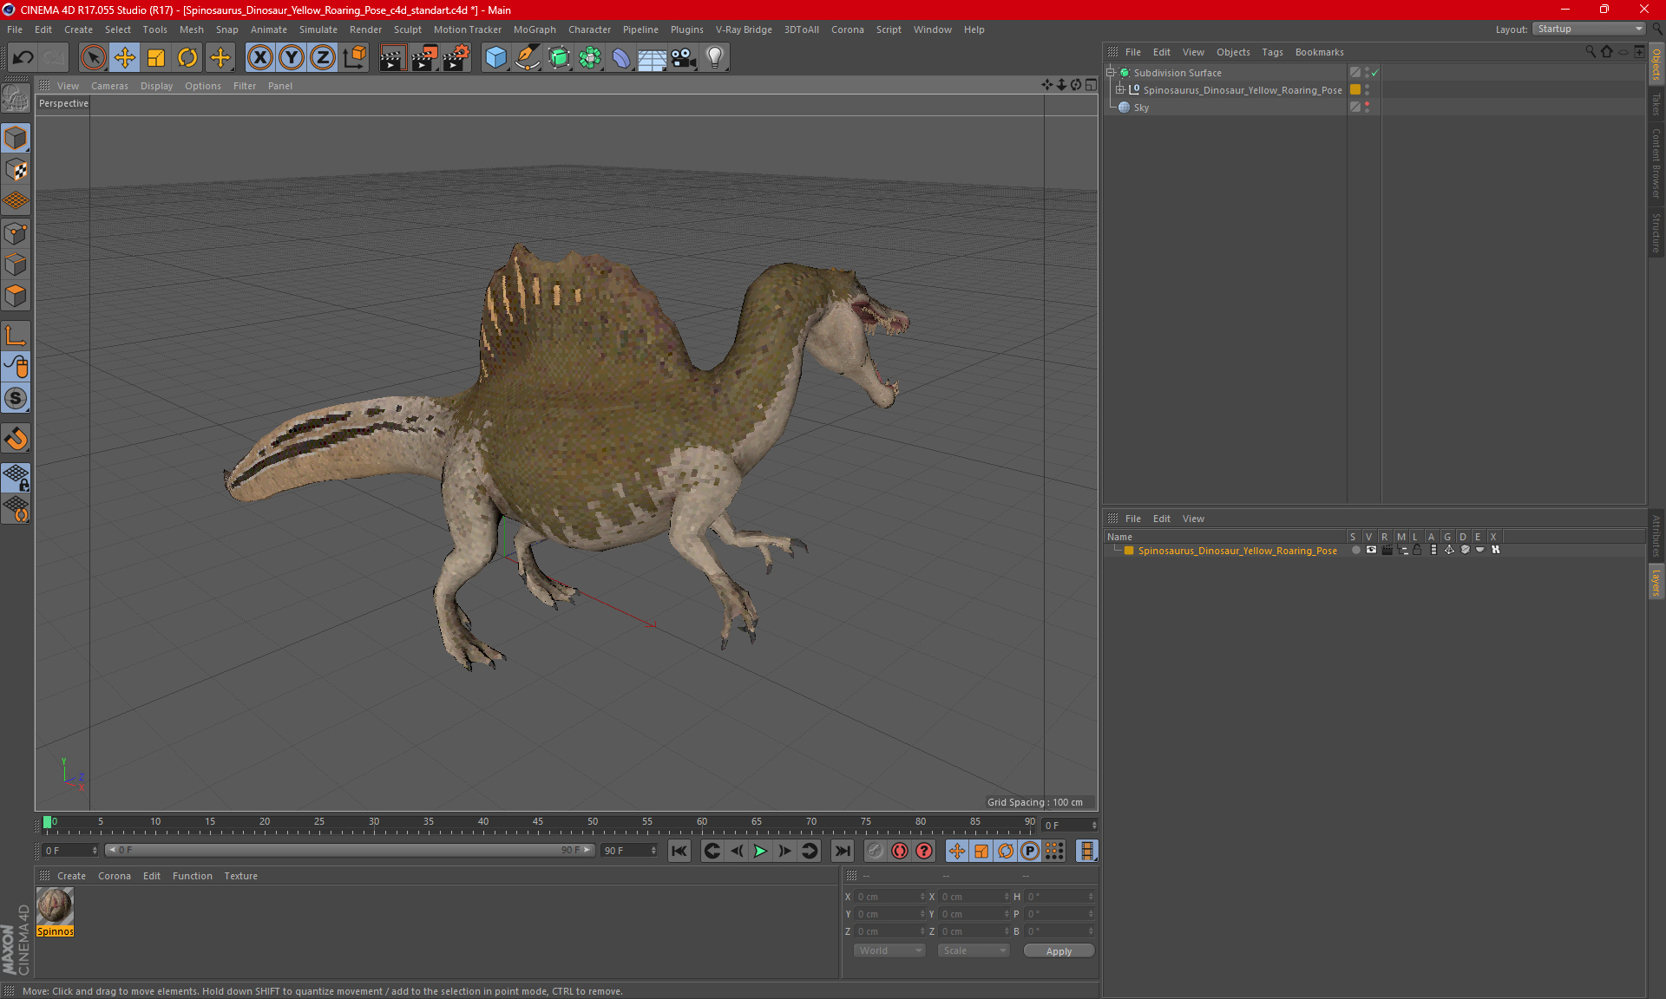The height and width of the screenshot is (999, 1666).
Task: Select the Live Selection tool
Action: pyautogui.click(x=93, y=58)
